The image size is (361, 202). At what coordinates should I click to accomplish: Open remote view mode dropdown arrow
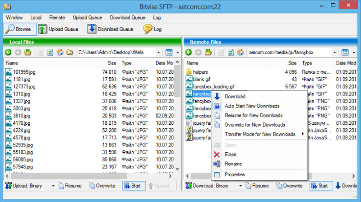coord(354,52)
